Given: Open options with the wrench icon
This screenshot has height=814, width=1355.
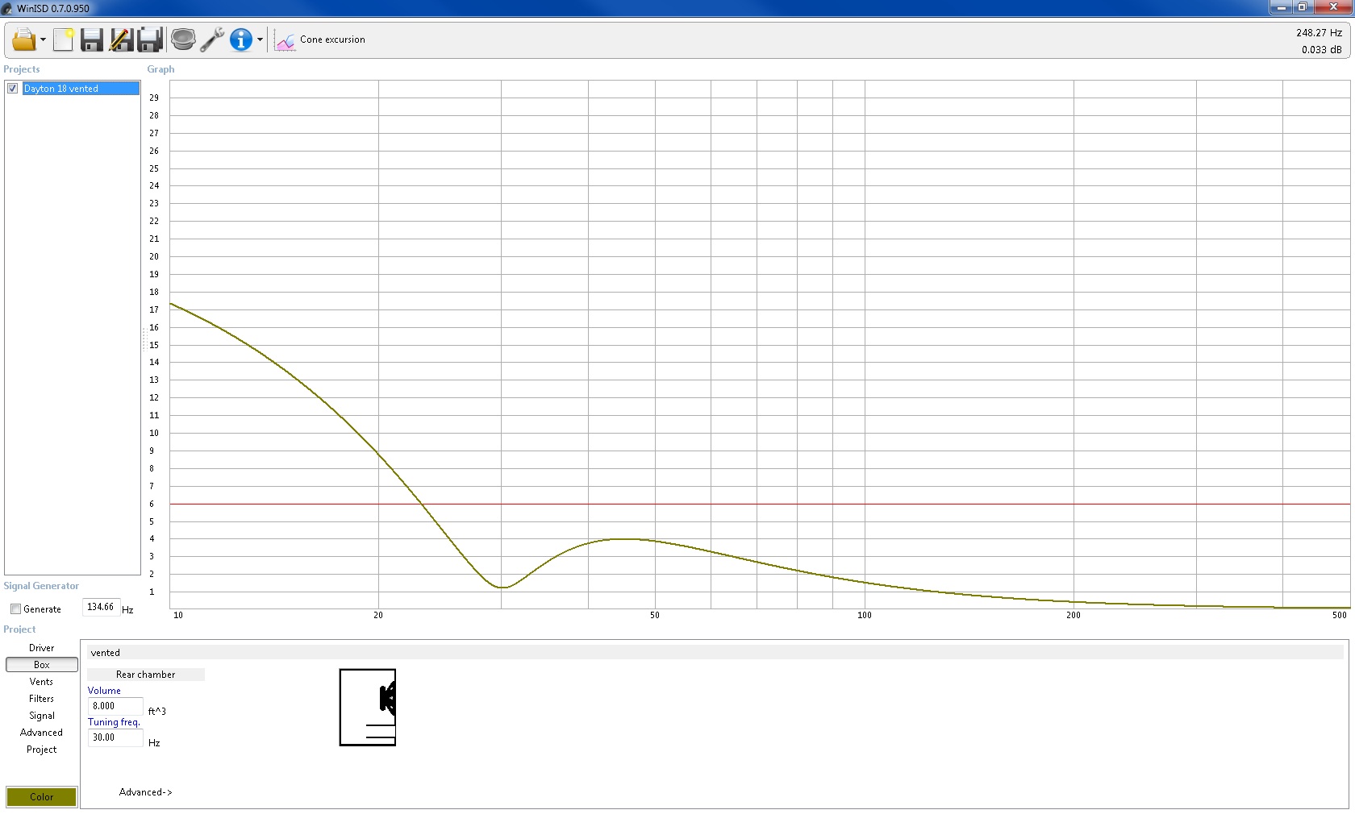Looking at the screenshot, I should 212,39.
